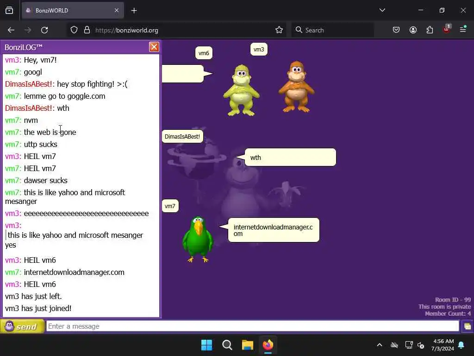Open the notification bell icon

coord(462,345)
